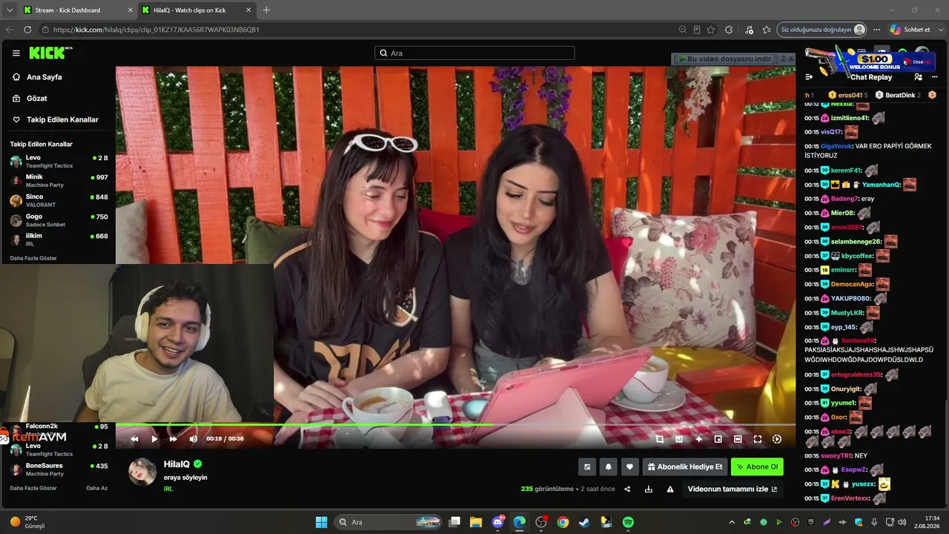Seek on the green clip progress bar
Viewport: 949px width, 534px height.
pyautogui.click(x=454, y=425)
